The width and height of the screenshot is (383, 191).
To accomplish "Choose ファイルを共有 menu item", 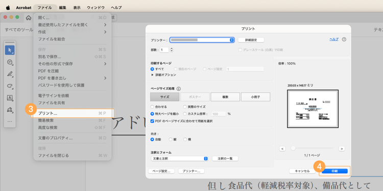I will point(73,103).
